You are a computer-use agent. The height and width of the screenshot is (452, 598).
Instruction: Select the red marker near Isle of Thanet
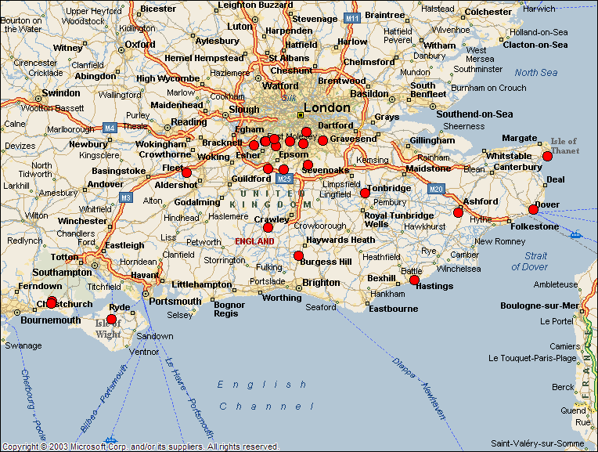pyautogui.click(x=547, y=156)
